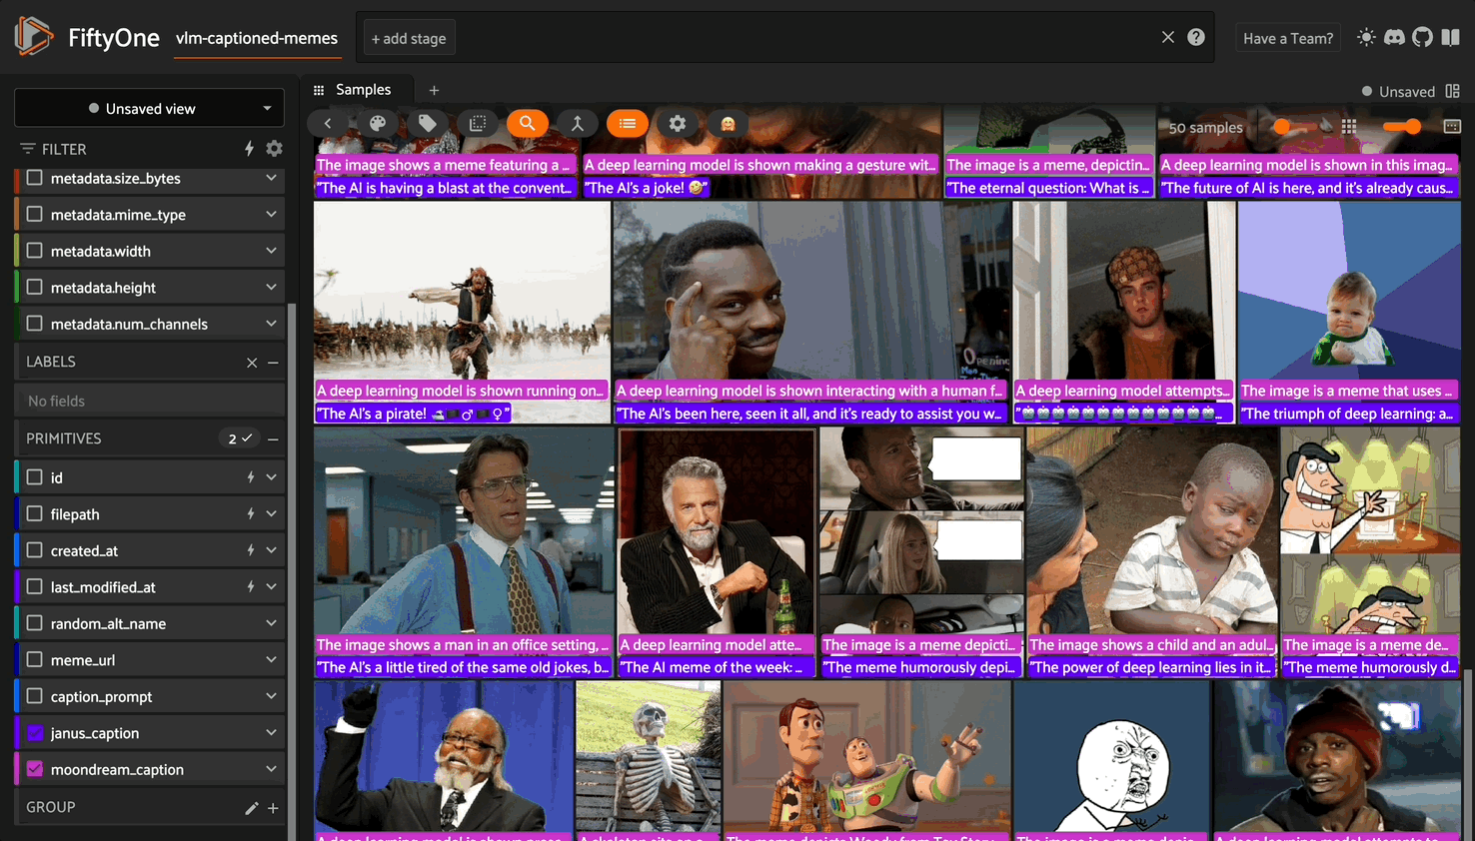This screenshot has height=841, width=1475.
Task: Click the add stage button
Action: click(409, 38)
